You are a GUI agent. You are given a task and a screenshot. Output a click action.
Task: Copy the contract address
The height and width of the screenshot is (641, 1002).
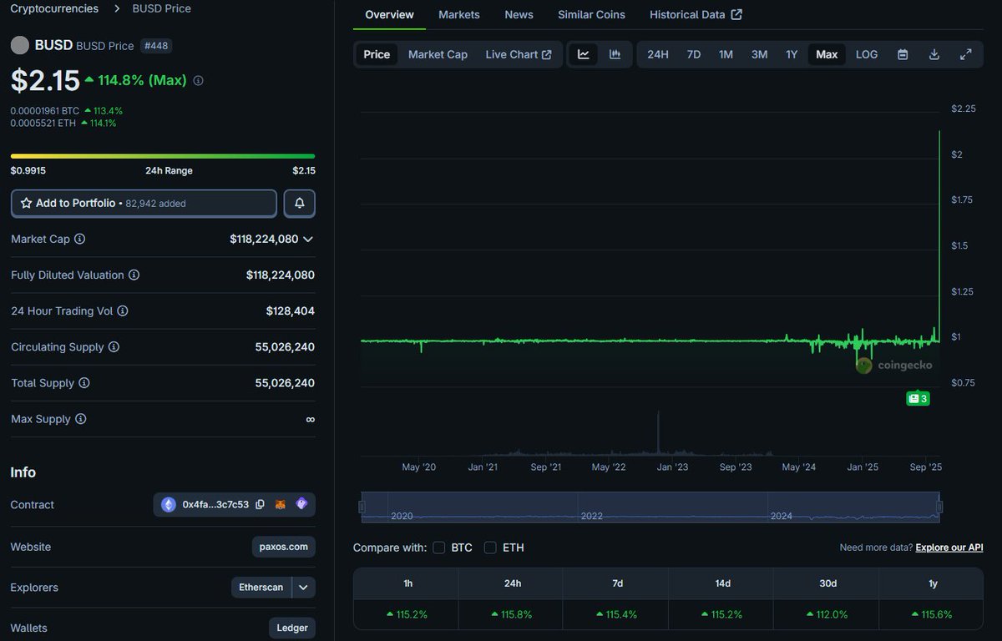coord(260,504)
